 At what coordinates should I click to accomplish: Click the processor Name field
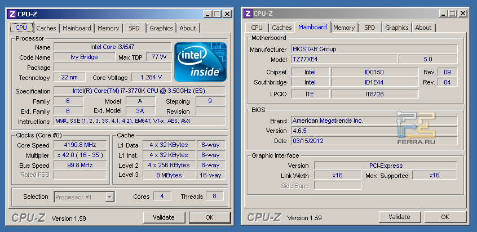pos(113,47)
